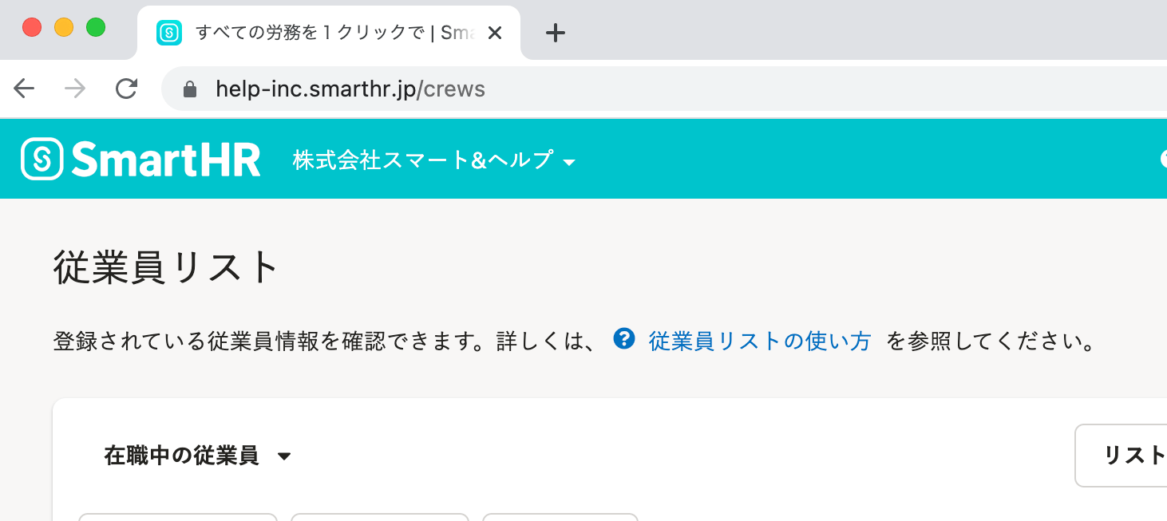Go back using the browser back arrow
Screen dimensions: 1167x521
coord(25,89)
